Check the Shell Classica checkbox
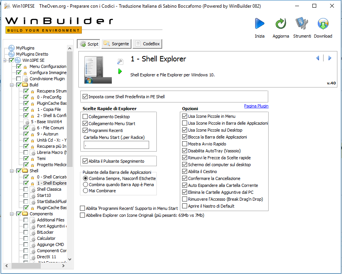This screenshot has height=274, width=342. pyautogui.click(x=26, y=189)
